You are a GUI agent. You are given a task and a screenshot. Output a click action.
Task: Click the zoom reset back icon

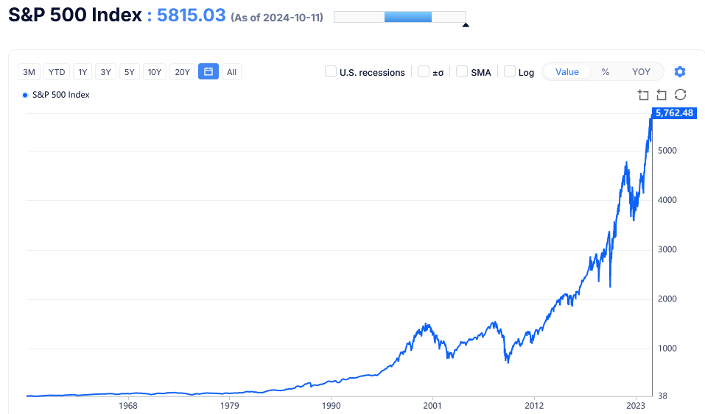pyautogui.click(x=662, y=95)
